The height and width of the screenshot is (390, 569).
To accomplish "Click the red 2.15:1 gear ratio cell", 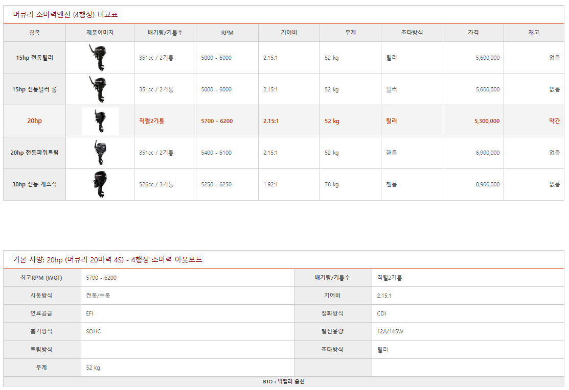I will [271, 121].
